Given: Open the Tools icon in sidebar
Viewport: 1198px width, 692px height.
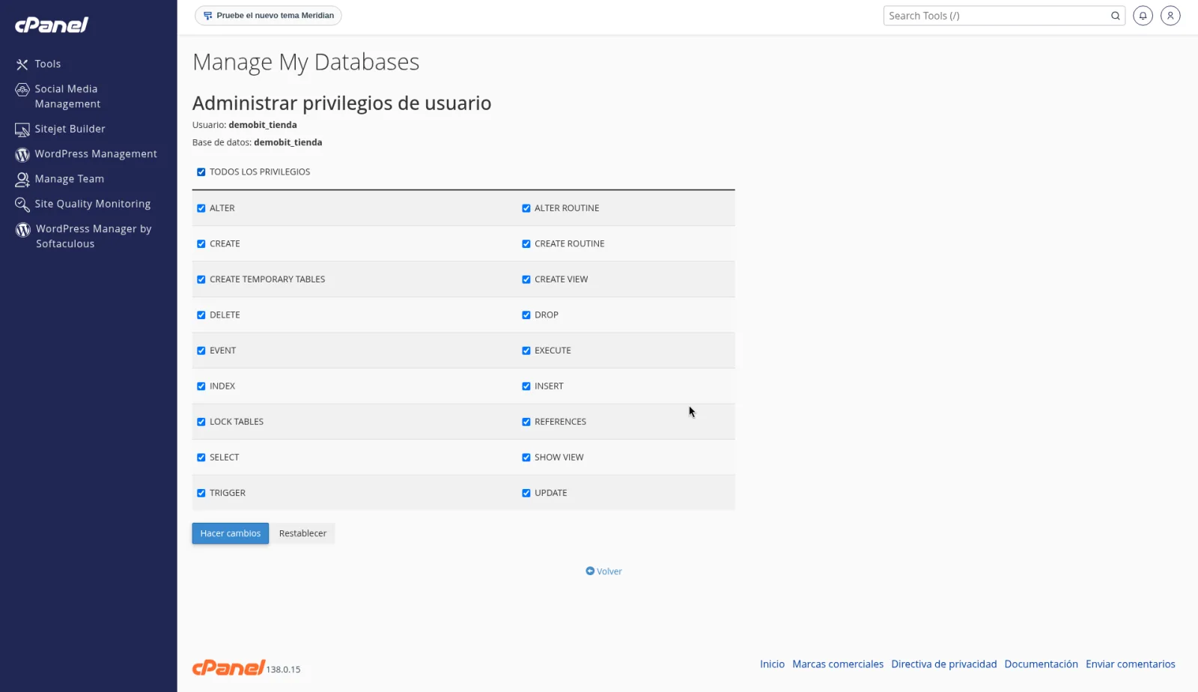Looking at the screenshot, I should click(x=22, y=64).
